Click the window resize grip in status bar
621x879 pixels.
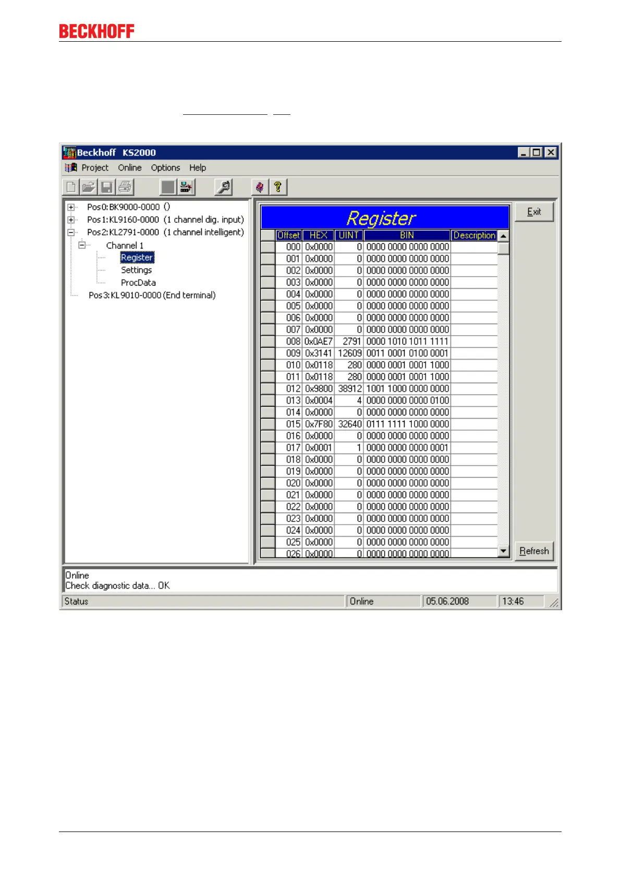coord(554,603)
